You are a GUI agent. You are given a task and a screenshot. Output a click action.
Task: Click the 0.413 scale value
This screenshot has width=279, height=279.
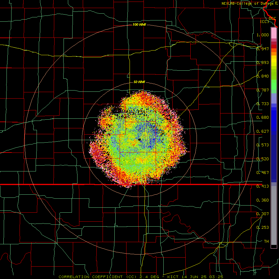tap(263, 186)
